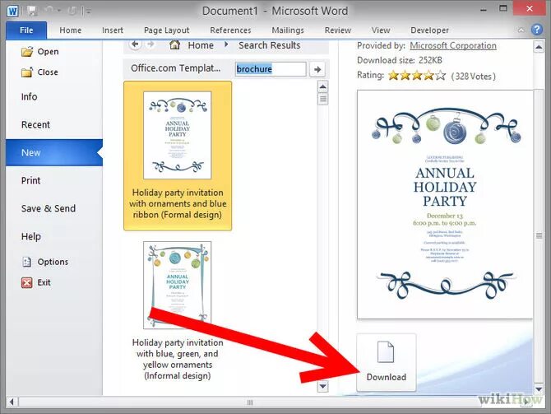Viewport: 551px width, 414px height.
Task: Open the Customize Quick Access Toolbar dropdown
Action: 88,12
